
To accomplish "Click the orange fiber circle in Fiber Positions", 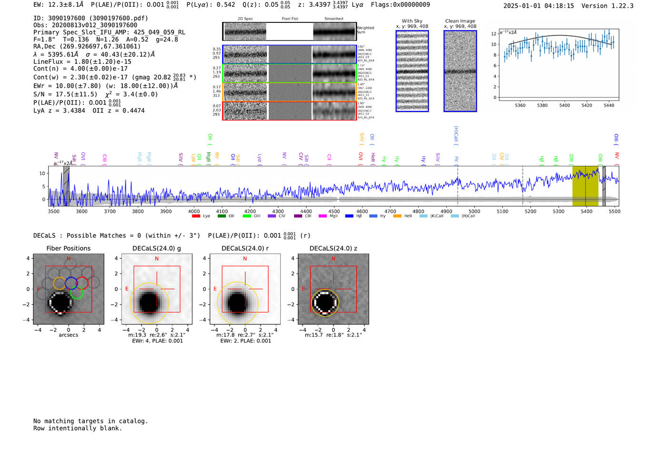I will [59, 283].
